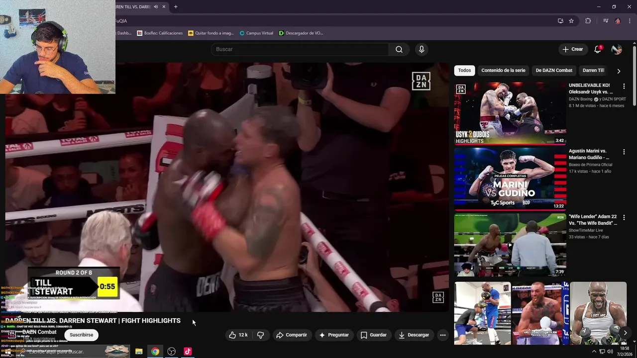Select the Darren Till chip
The width and height of the screenshot is (637, 358).
click(x=593, y=71)
